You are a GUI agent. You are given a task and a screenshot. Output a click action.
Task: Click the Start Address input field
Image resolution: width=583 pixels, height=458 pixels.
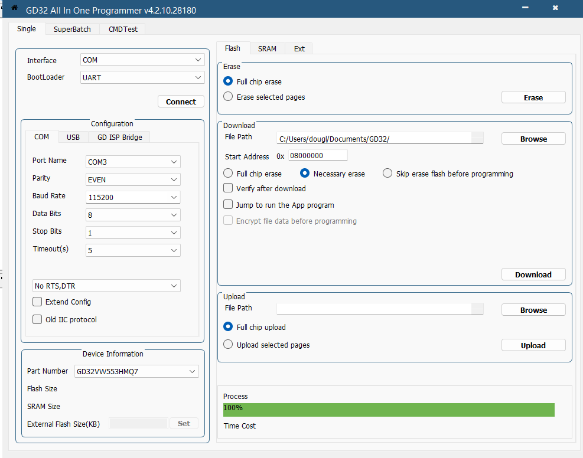point(318,156)
